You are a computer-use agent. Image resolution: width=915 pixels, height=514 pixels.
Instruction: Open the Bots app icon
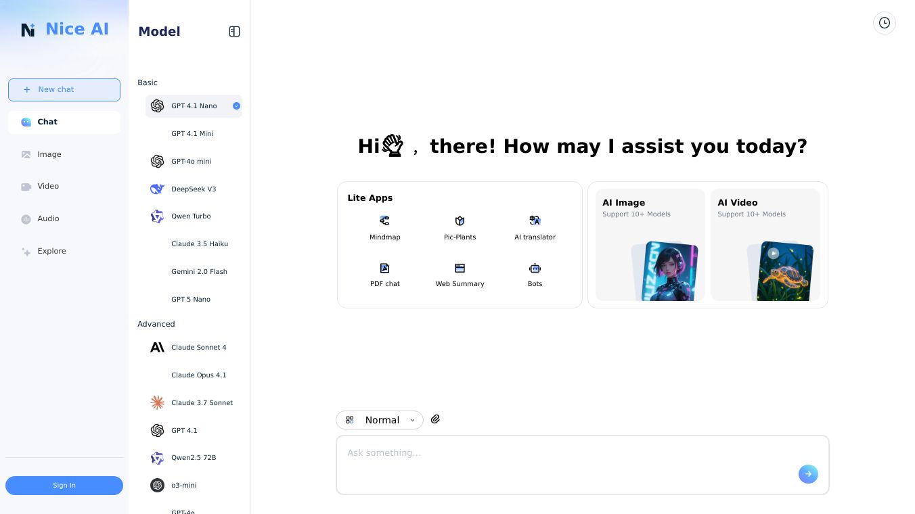pyautogui.click(x=535, y=268)
